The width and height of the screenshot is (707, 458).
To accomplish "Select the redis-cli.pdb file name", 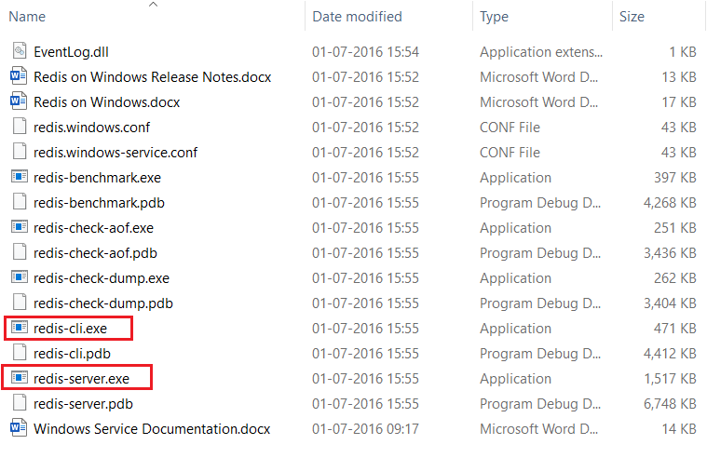I will tap(72, 354).
